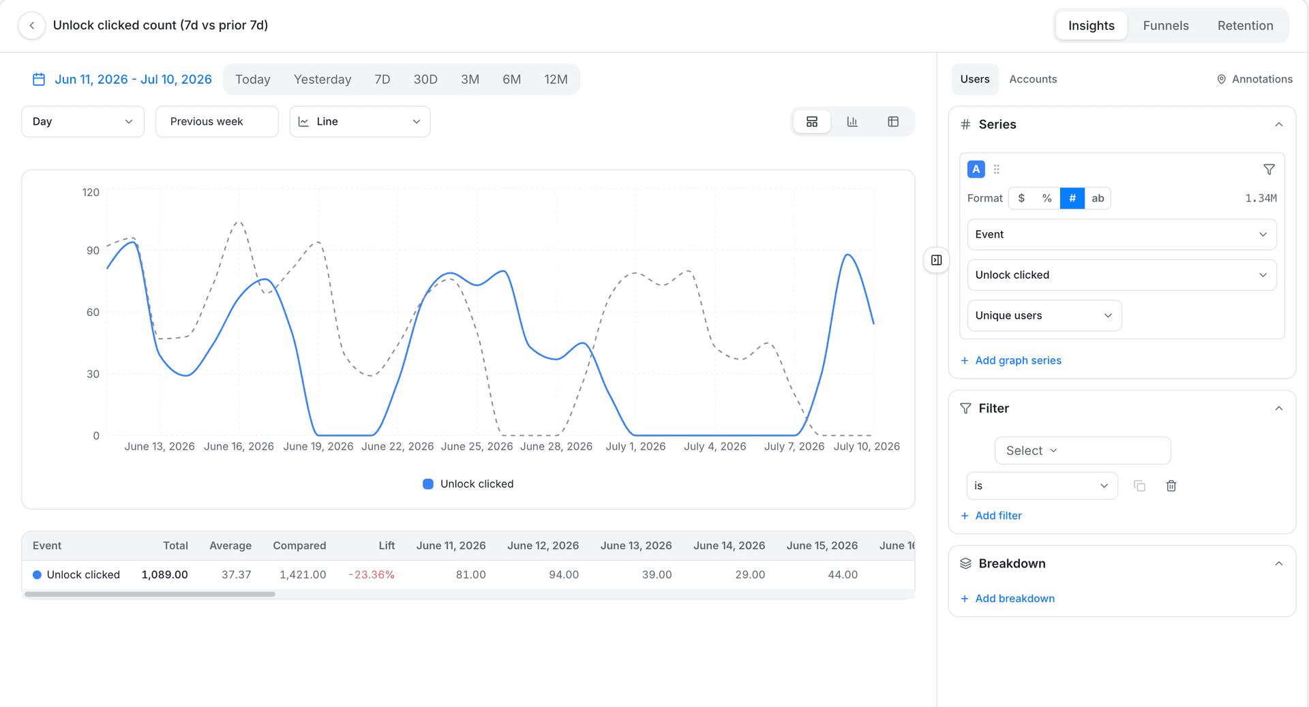Open the Unique users aggregation dropdown
1309x707 pixels.
coord(1044,316)
